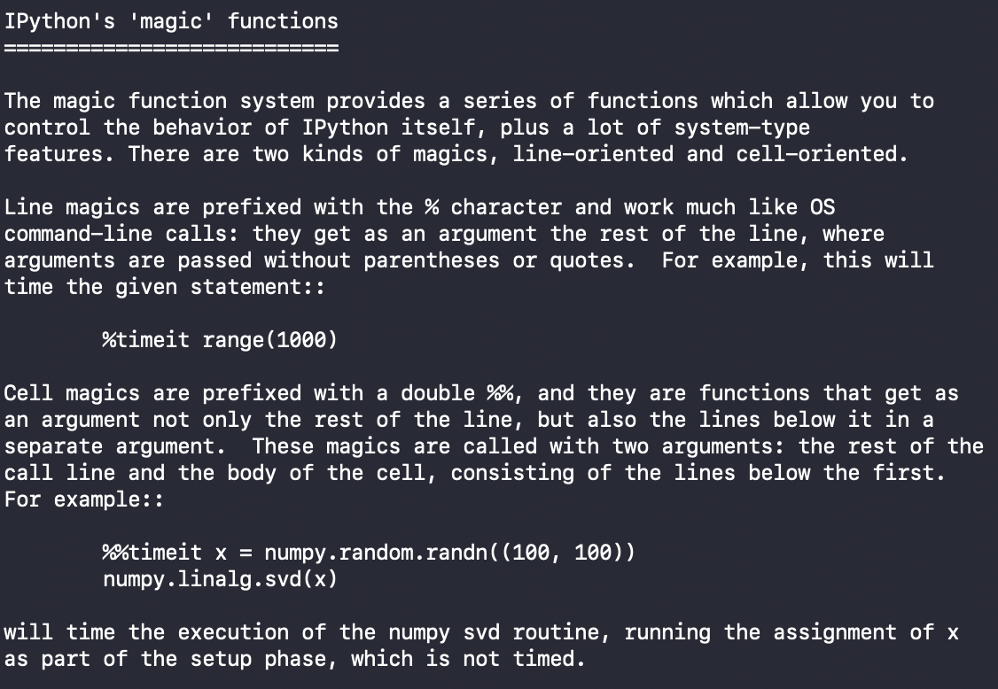Click "range(1000)" in the line magic example
998x689 pixels.
tap(269, 340)
